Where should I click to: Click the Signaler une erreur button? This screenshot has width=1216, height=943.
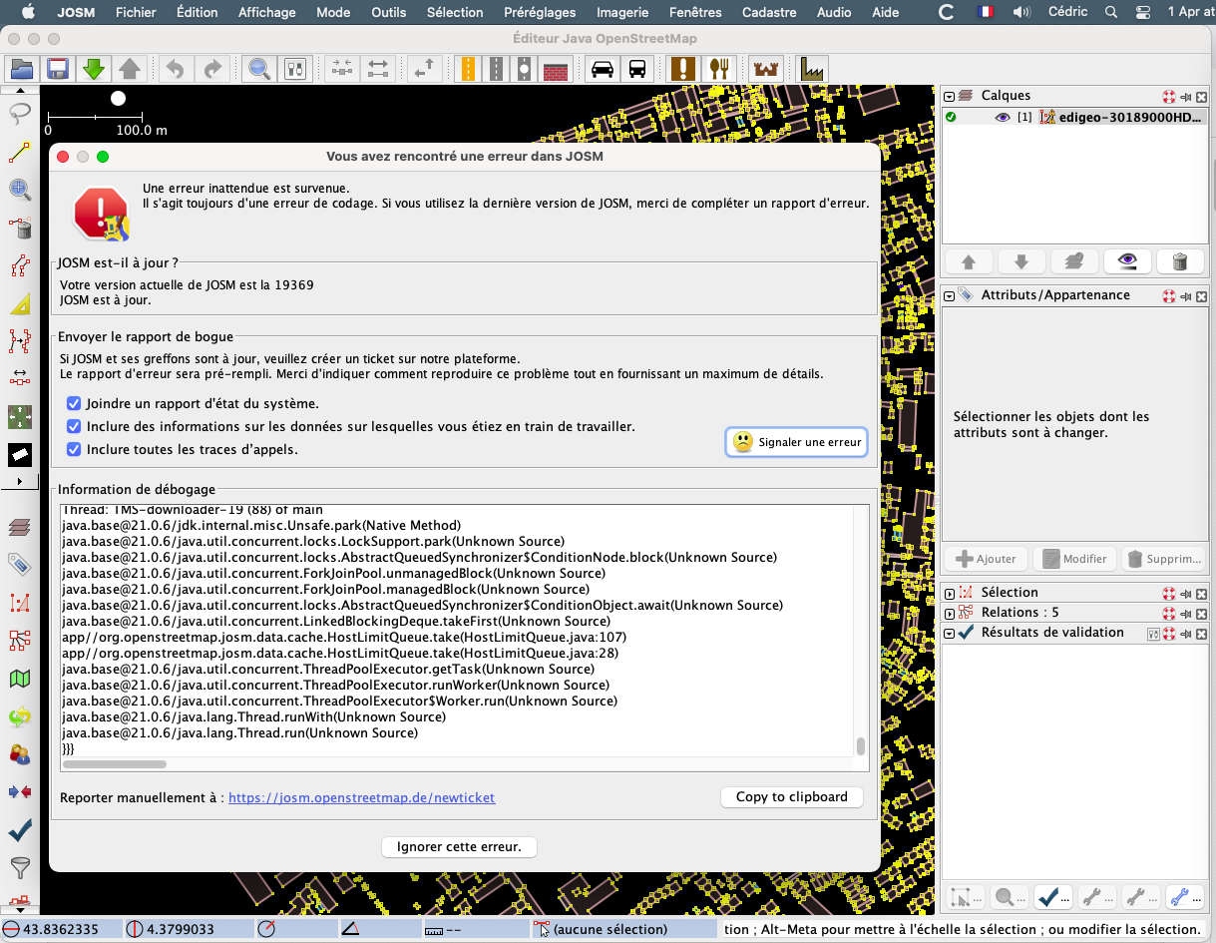[x=796, y=442]
